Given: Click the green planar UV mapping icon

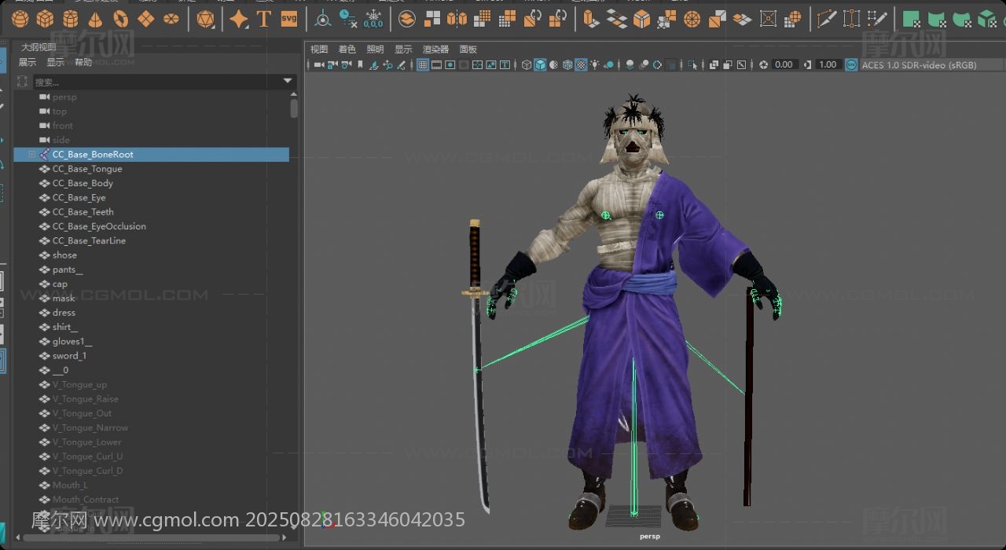Looking at the screenshot, I should (911, 19).
